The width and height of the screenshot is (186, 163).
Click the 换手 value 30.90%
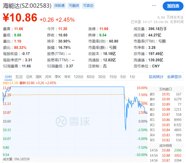[64, 41]
